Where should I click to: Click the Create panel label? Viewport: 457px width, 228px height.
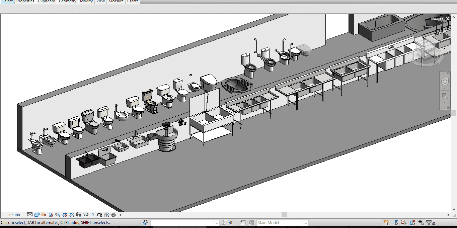tap(133, 1)
